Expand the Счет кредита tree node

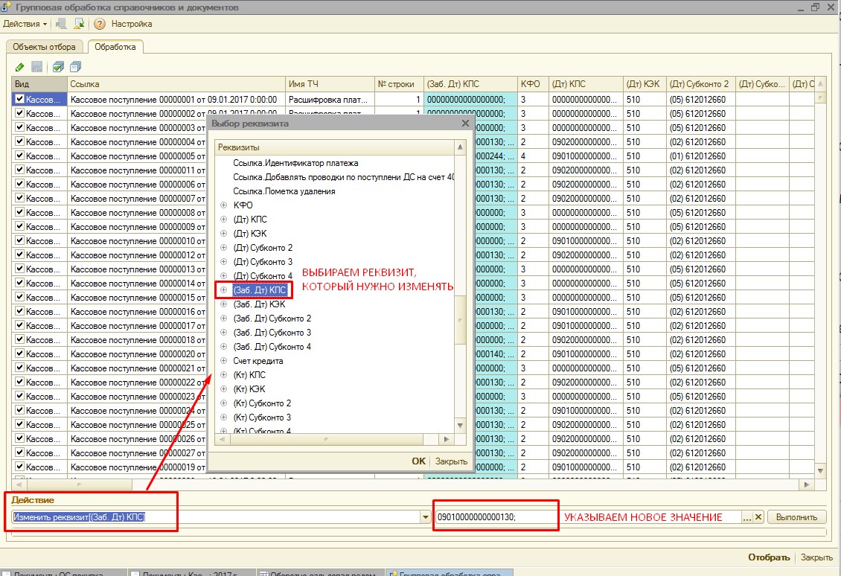point(223,361)
